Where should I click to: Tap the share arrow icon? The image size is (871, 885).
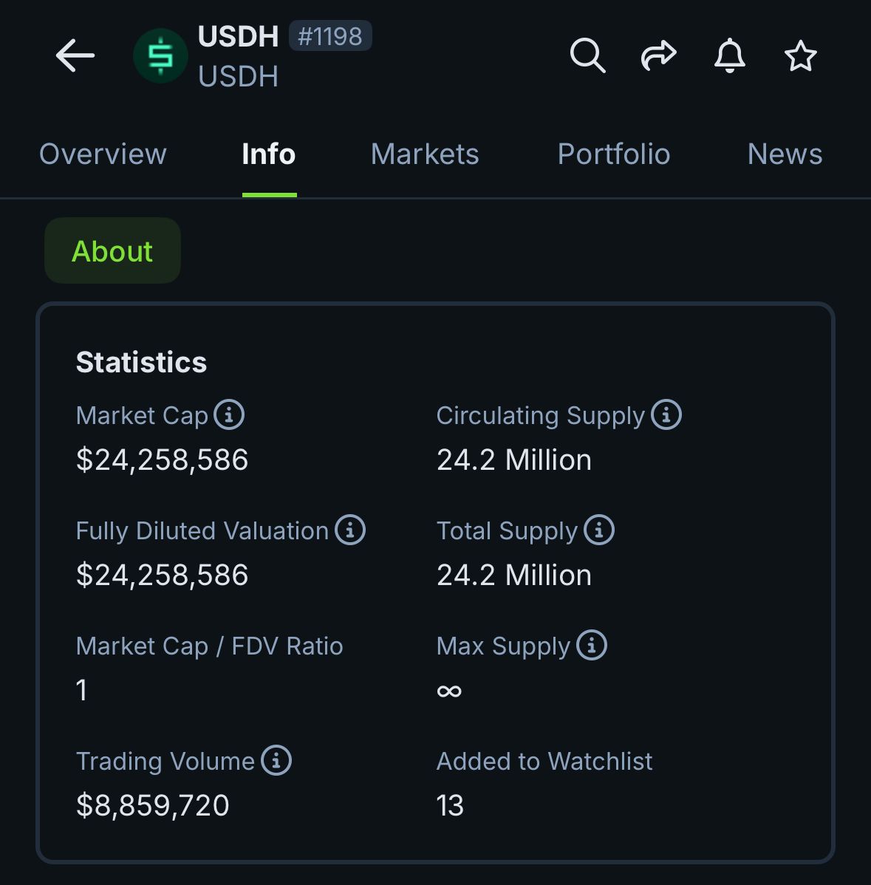658,56
